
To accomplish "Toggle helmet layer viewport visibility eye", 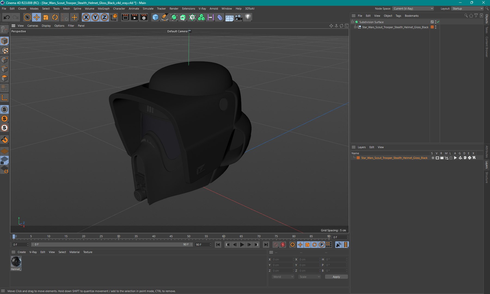I will 437,158.
